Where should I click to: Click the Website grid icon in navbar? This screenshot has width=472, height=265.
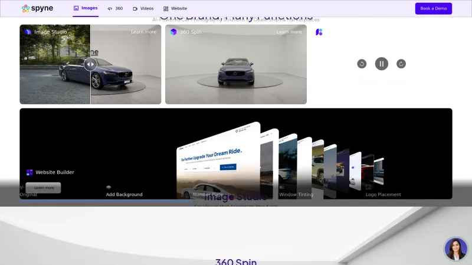(x=166, y=9)
